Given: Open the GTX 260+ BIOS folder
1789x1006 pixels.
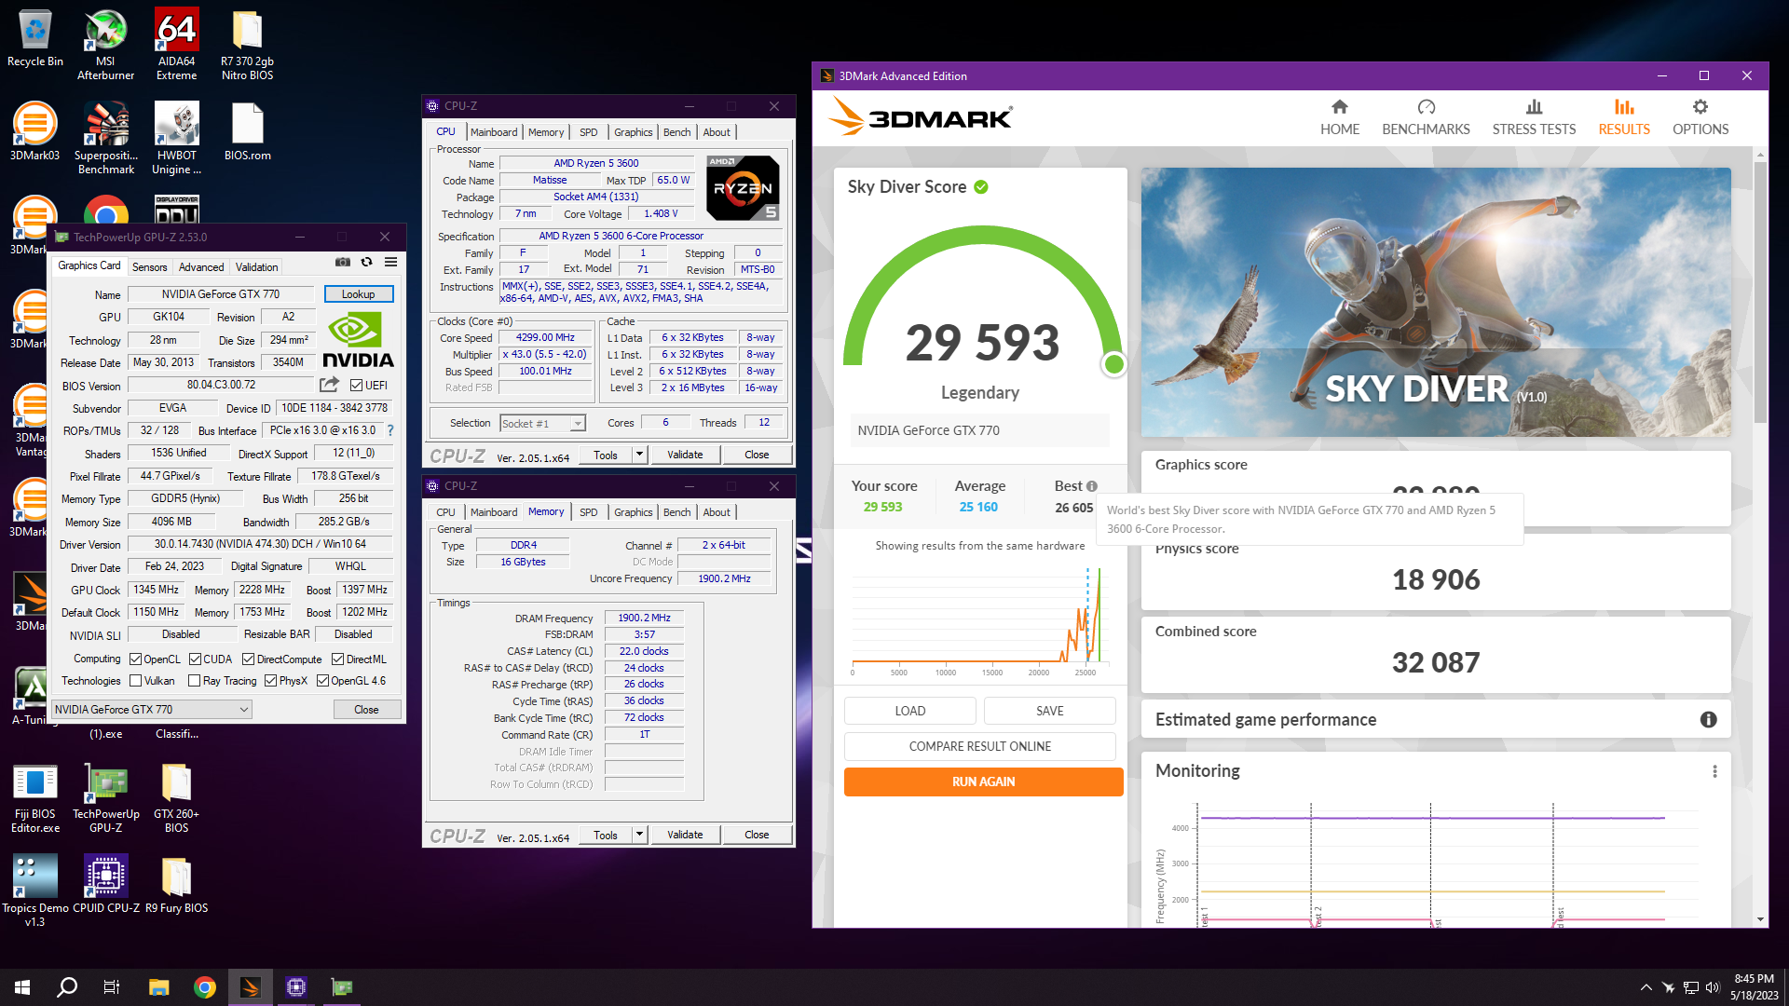Looking at the screenshot, I should (176, 797).
